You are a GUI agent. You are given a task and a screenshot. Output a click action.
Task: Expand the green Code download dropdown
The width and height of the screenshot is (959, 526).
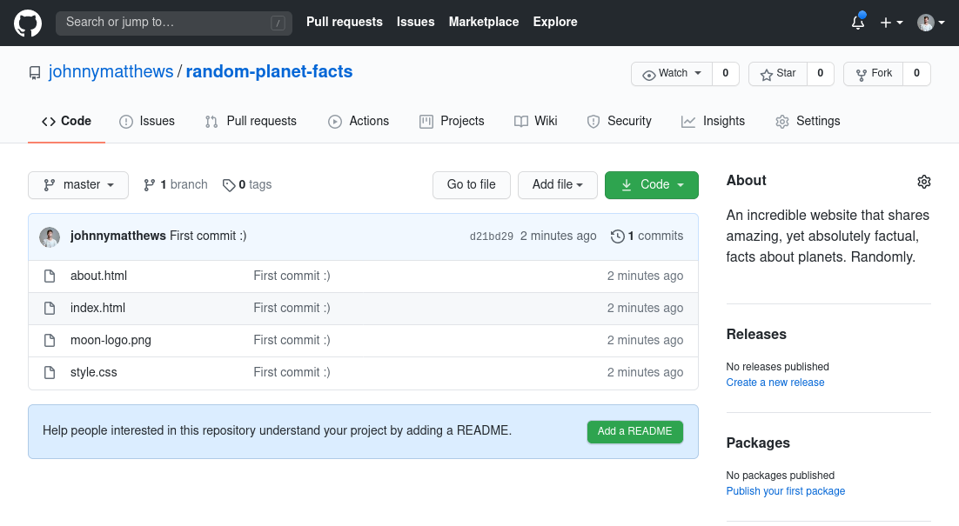[651, 185]
